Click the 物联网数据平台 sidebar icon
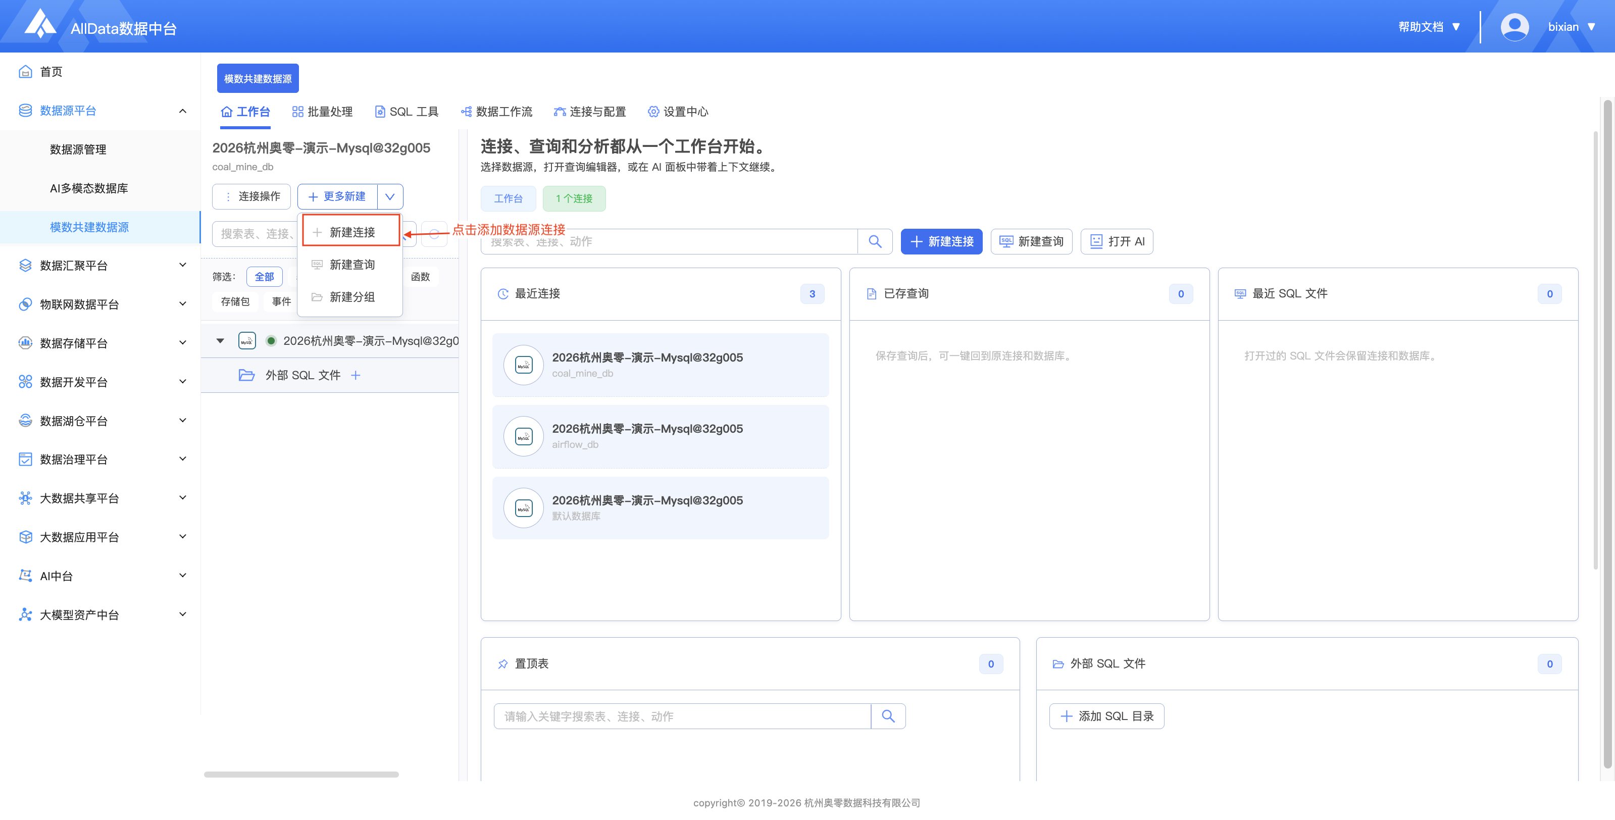This screenshot has height=820, width=1615. (x=25, y=304)
